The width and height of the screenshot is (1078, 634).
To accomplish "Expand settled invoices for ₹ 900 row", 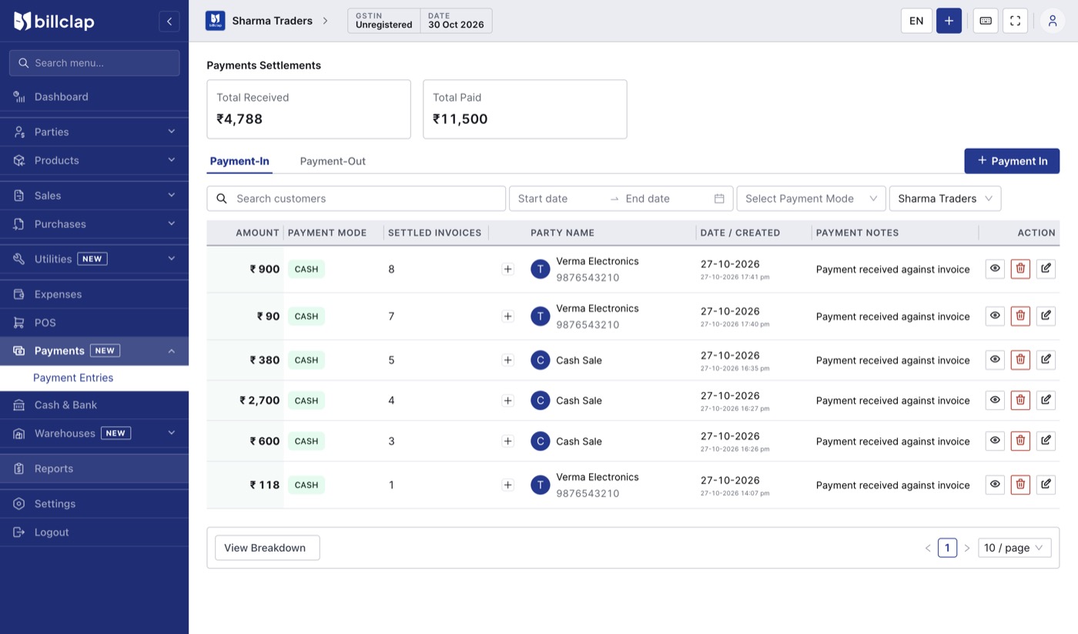I will pyautogui.click(x=507, y=269).
